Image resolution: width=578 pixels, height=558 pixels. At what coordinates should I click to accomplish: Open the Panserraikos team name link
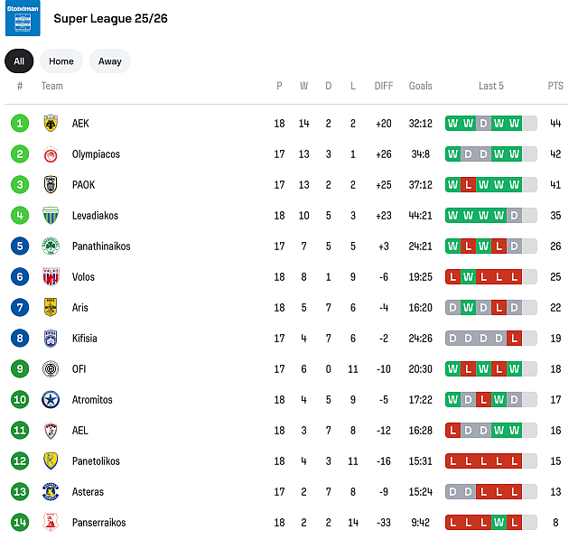coord(98,523)
